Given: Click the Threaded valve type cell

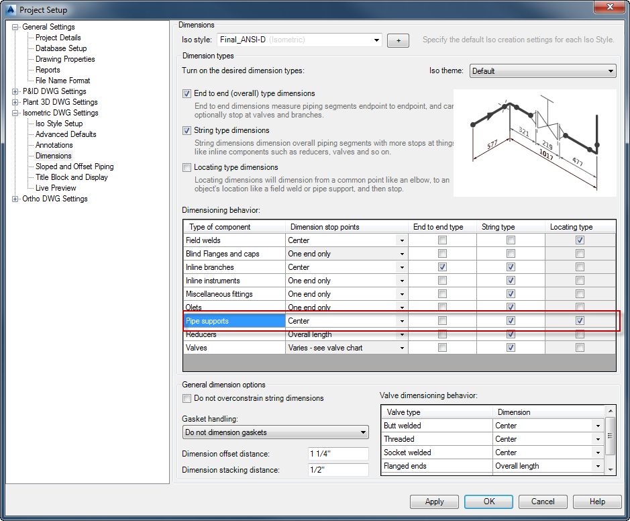Looking at the screenshot, I should tap(437, 439).
